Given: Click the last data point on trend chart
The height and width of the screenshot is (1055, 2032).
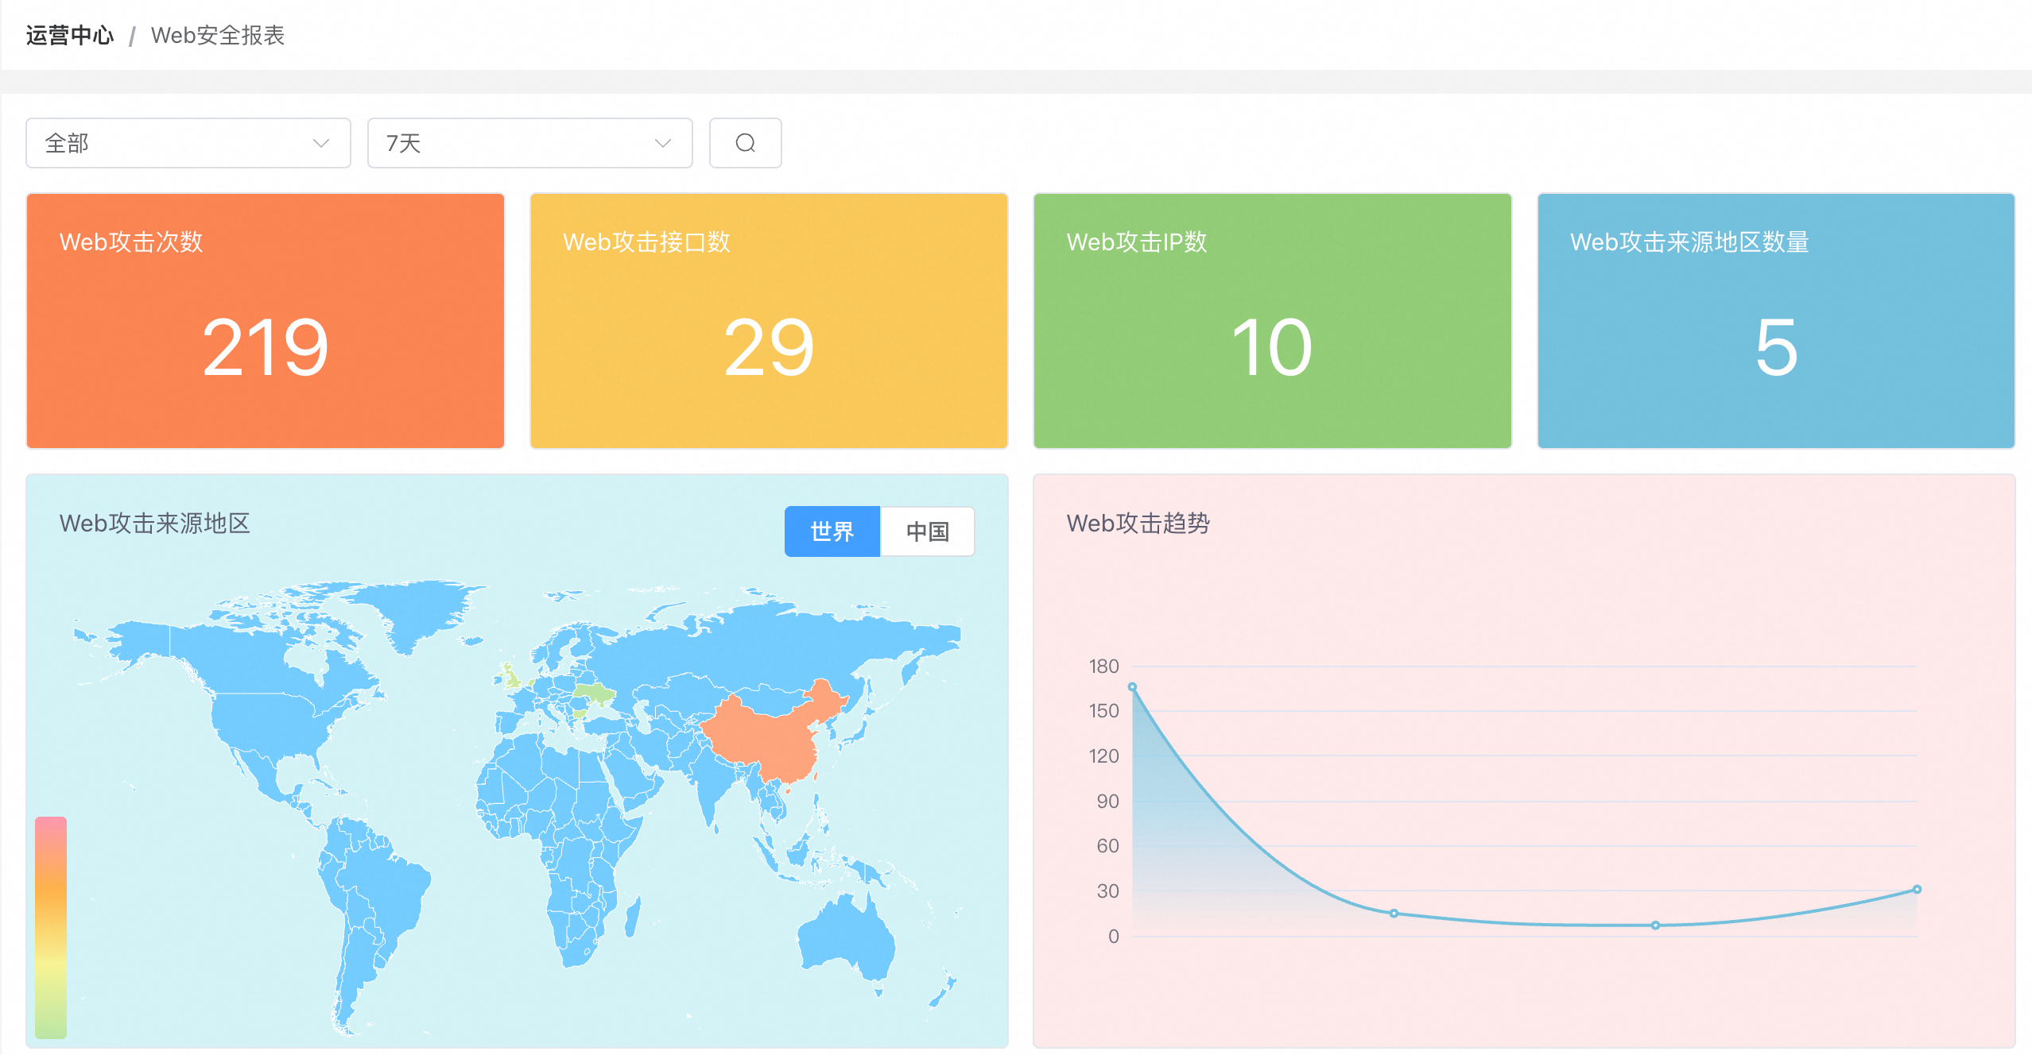Looking at the screenshot, I should coord(1918,890).
